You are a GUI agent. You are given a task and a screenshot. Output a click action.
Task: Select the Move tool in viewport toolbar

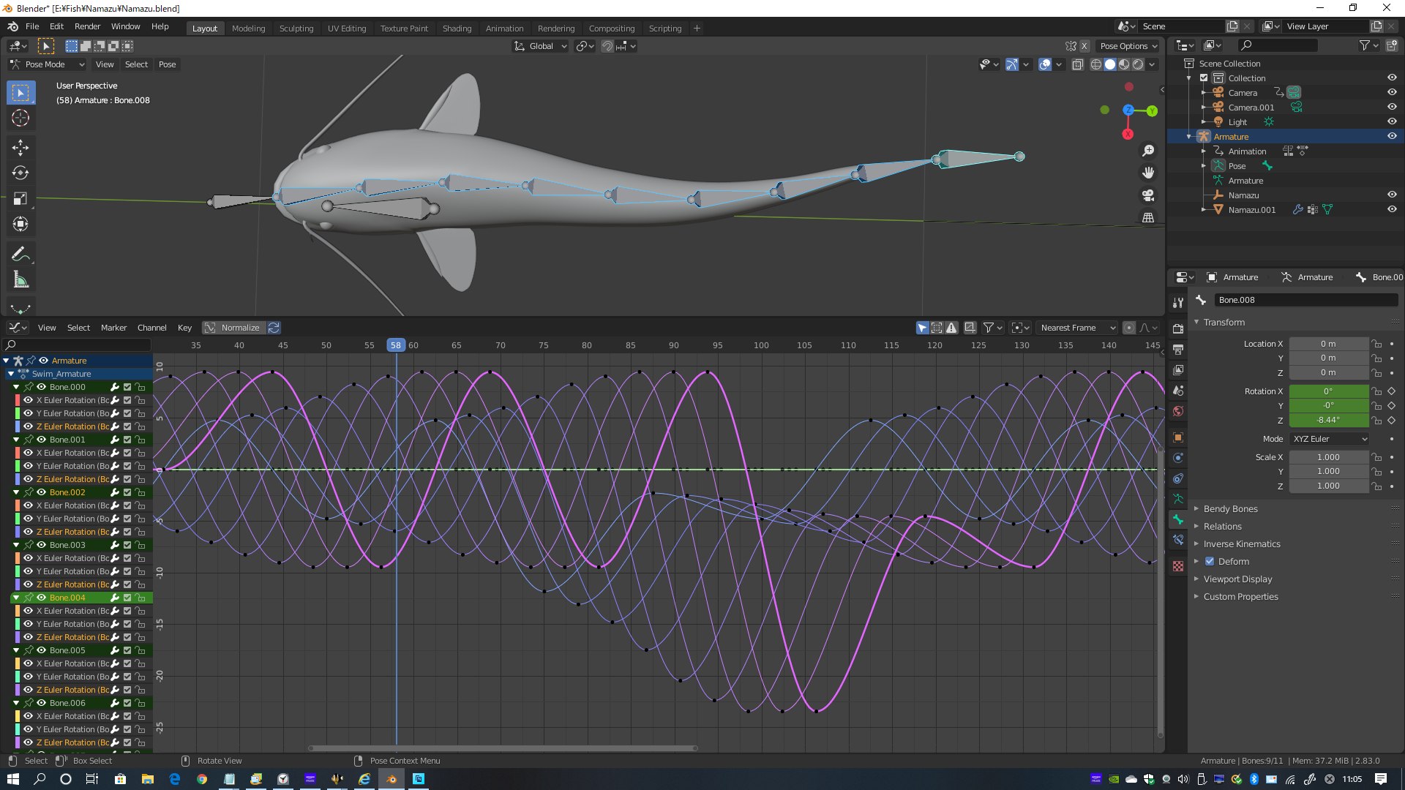pyautogui.click(x=20, y=148)
